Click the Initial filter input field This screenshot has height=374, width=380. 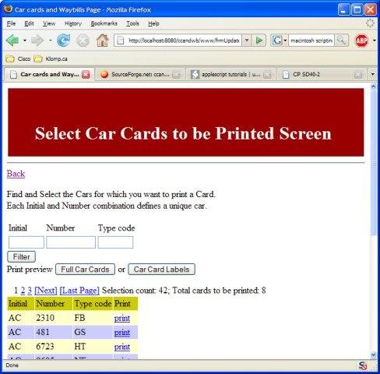coord(26,242)
